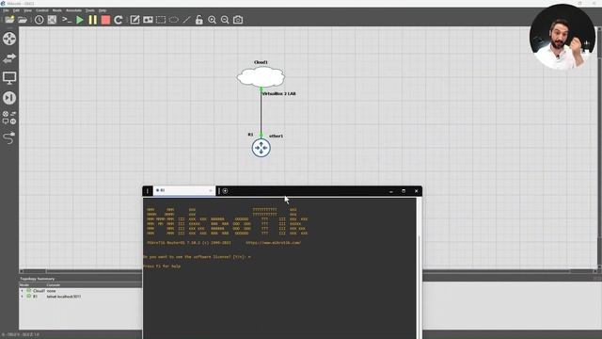Expand Cloud1 in Topology Summary
Screen dimensions: 602x339
pyautogui.click(x=22, y=291)
